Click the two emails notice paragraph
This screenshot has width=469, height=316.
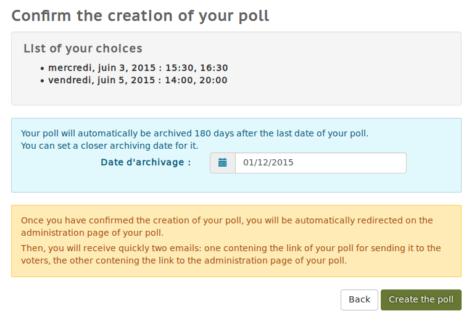(x=231, y=254)
